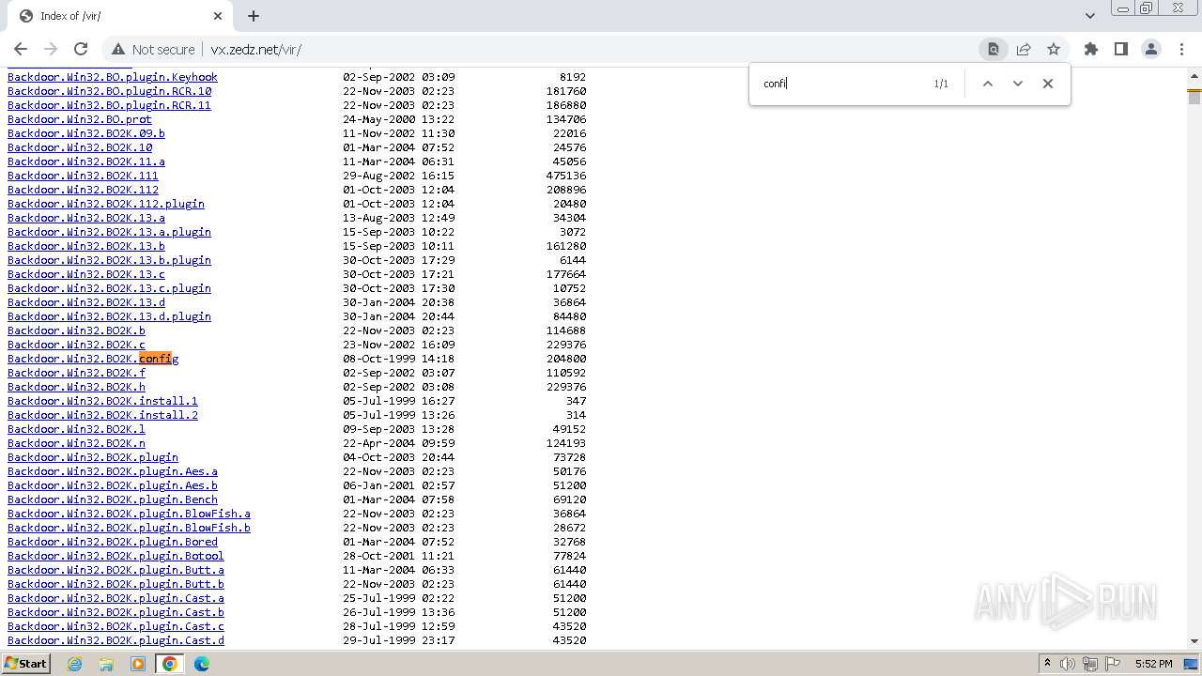Open Backdoor.Win32.BO2K.plugin.Botool link
The width and height of the screenshot is (1202, 676).
coord(116,556)
